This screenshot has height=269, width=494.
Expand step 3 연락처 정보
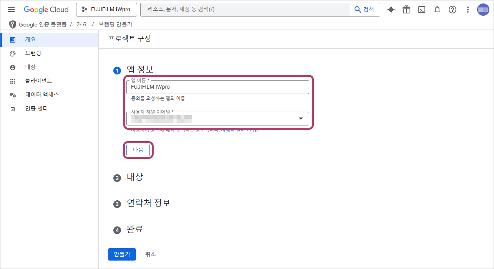coord(148,203)
